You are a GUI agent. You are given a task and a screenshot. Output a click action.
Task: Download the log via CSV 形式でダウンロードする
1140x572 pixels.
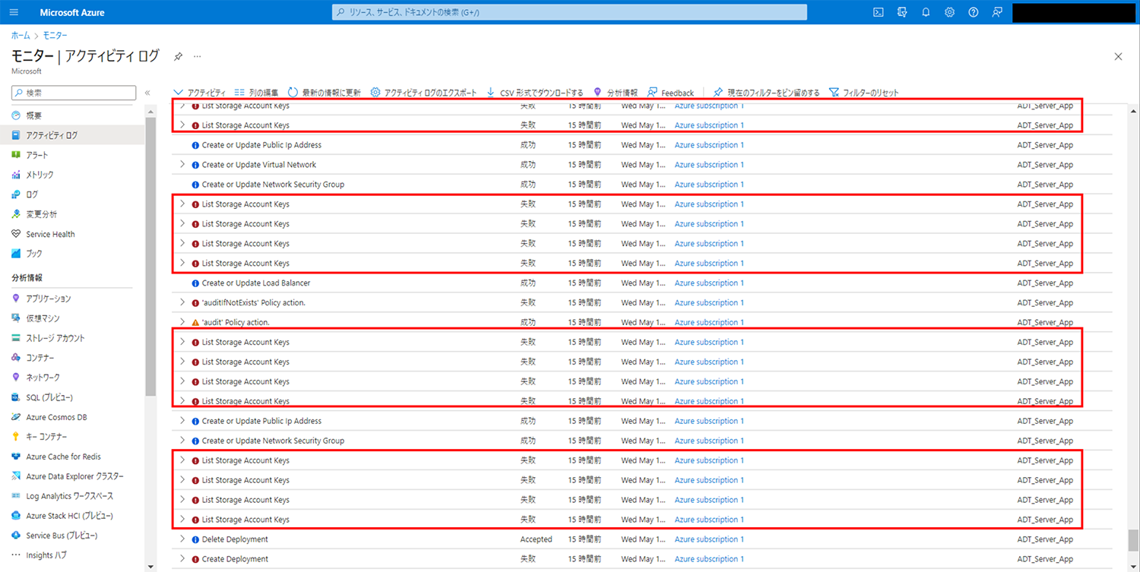click(x=534, y=93)
